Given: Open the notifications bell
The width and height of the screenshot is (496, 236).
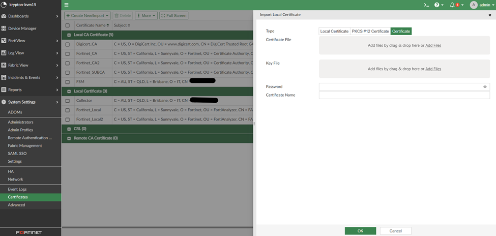Looking at the screenshot, I should pos(452,5).
